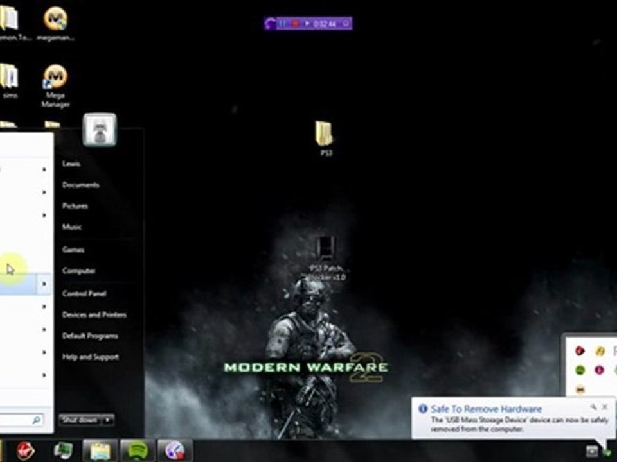Open Games from the Start menu
Screen dimensions: 617x462
(73, 250)
